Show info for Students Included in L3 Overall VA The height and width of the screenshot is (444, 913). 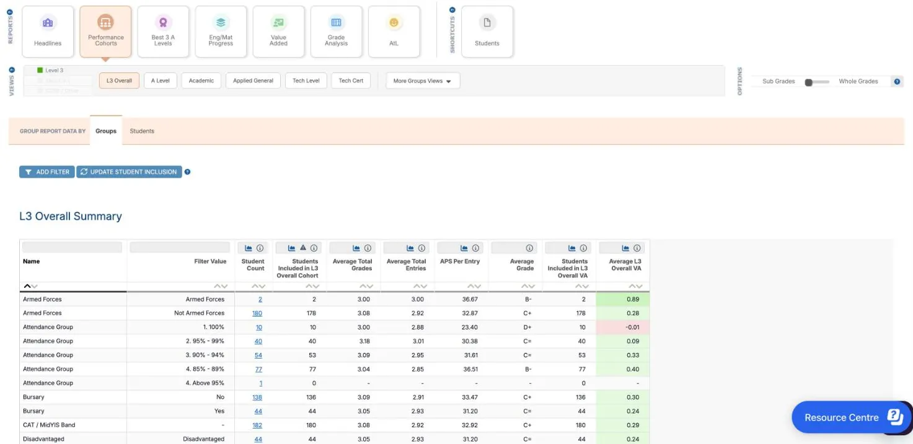pyautogui.click(x=584, y=248)
